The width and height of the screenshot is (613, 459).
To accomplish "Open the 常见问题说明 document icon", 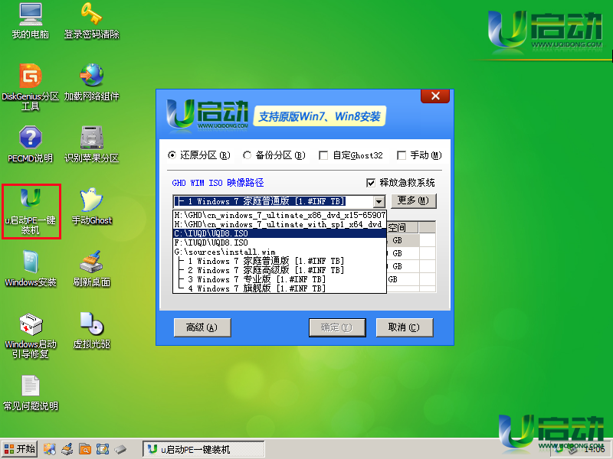I will tap(31, 392).
